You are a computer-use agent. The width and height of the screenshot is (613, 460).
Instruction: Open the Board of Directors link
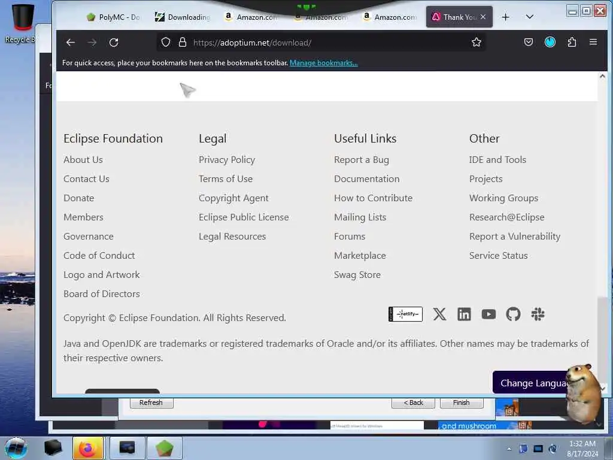[101, 293]
